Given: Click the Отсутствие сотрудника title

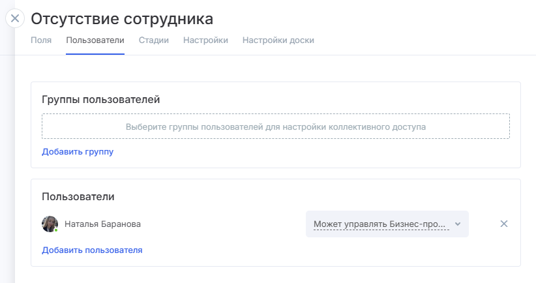Looking at the screenshot, I should [122, 19].
